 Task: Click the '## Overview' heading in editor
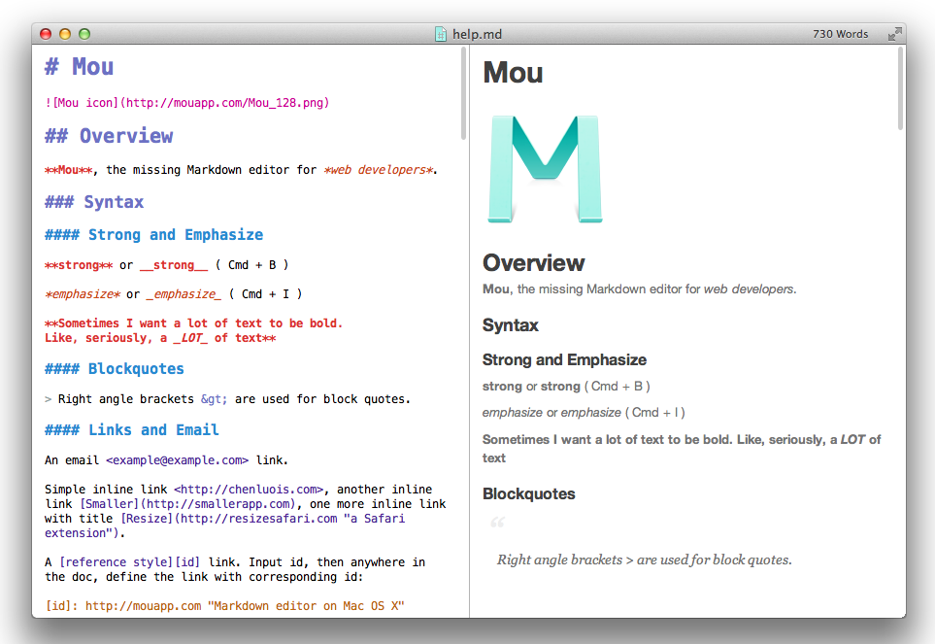[x=109, y=136]
